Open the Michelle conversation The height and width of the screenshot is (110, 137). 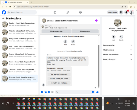[19, 32]
